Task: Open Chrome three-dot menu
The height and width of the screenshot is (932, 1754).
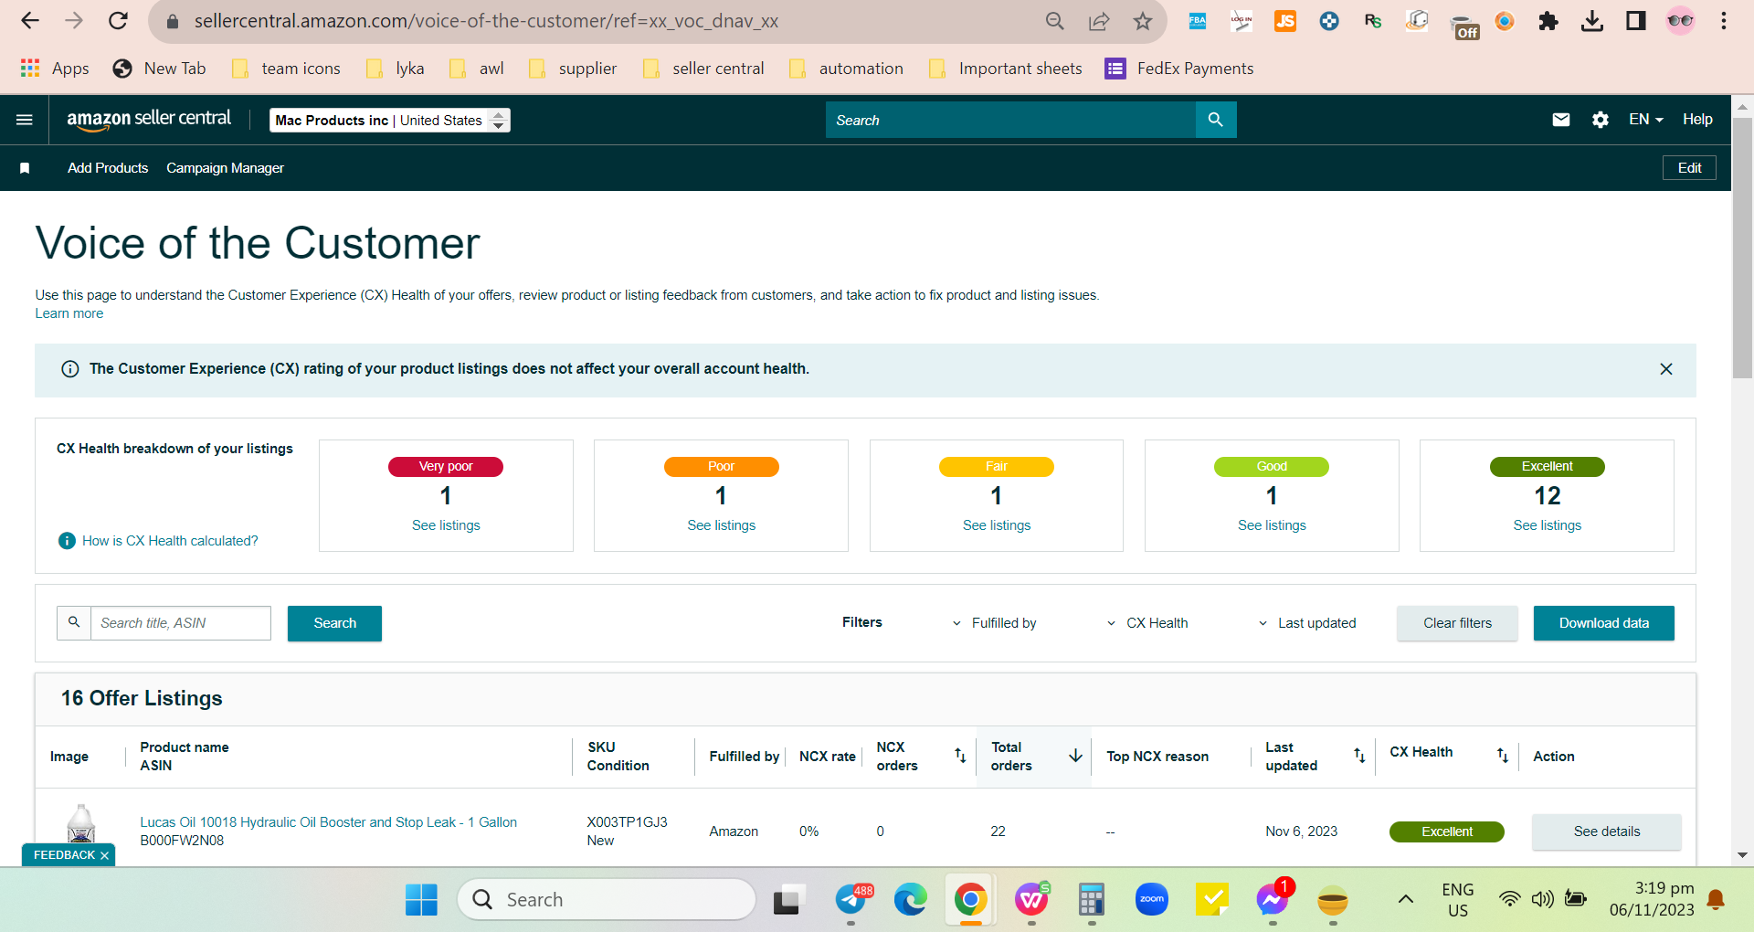Action: (x=1724, y=21)
